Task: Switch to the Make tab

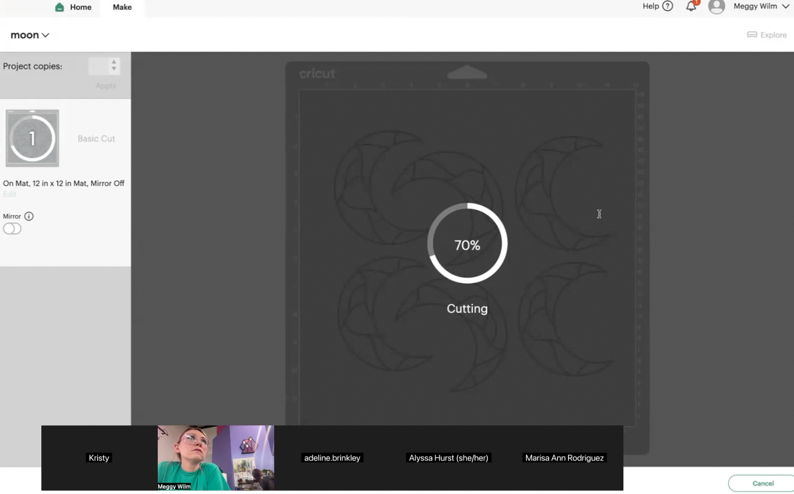Action: tap(122, 7)
